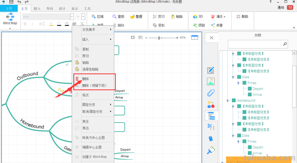
Task: Switch to the 显示 ribbon tab
Action: click(75, 9)
